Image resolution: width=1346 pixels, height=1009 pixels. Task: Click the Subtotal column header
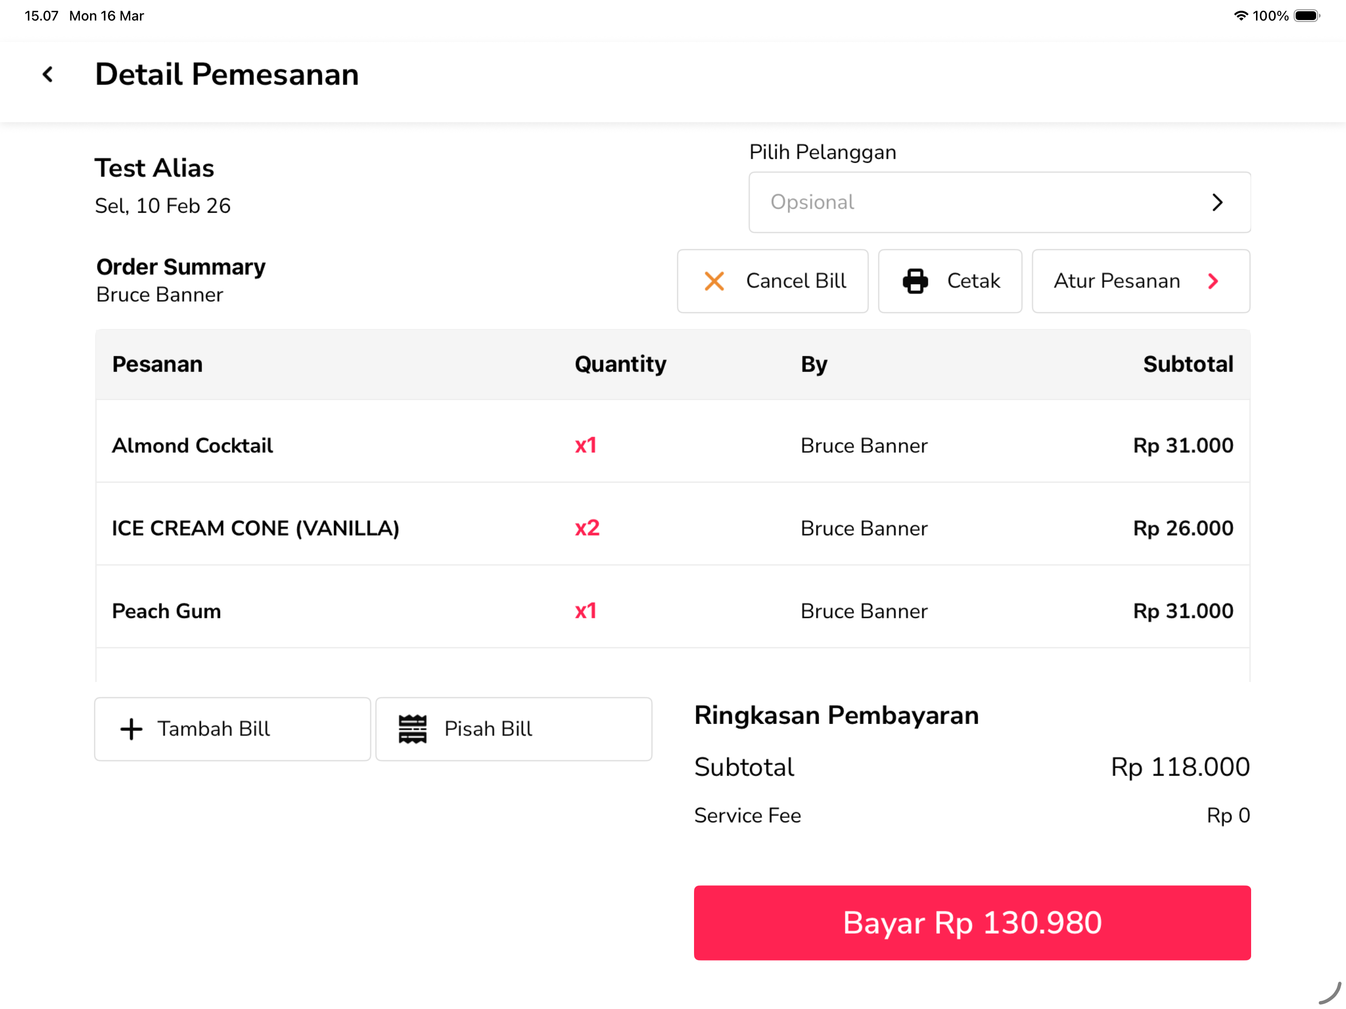tap(1188, 364)
